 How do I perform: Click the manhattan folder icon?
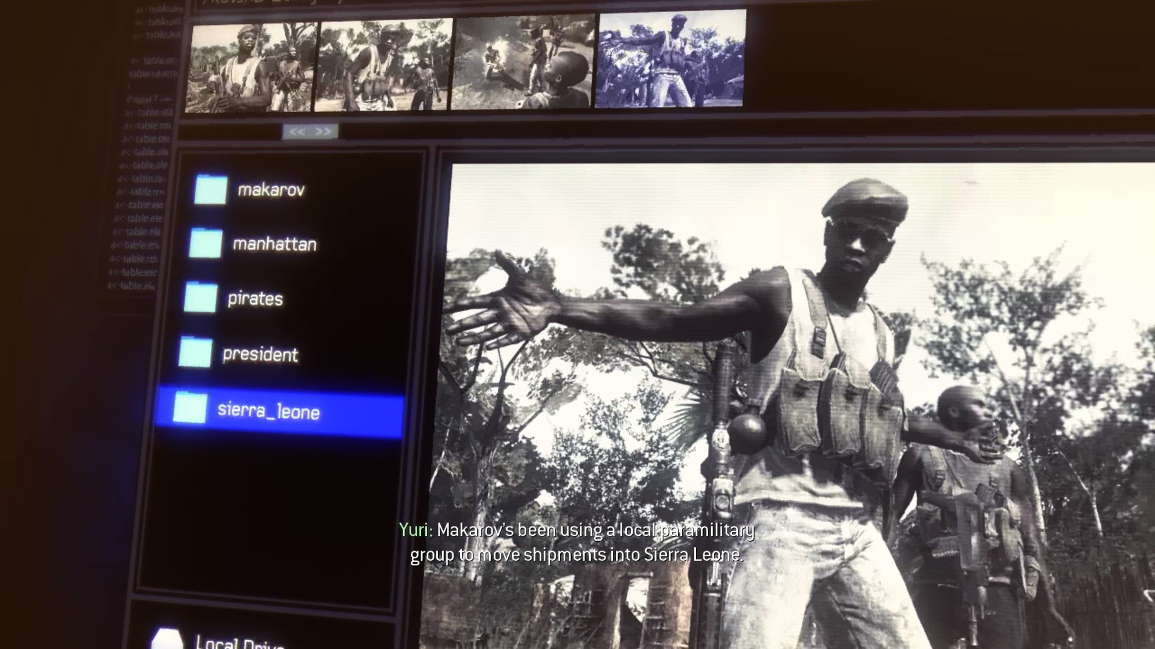pos(206,243)
